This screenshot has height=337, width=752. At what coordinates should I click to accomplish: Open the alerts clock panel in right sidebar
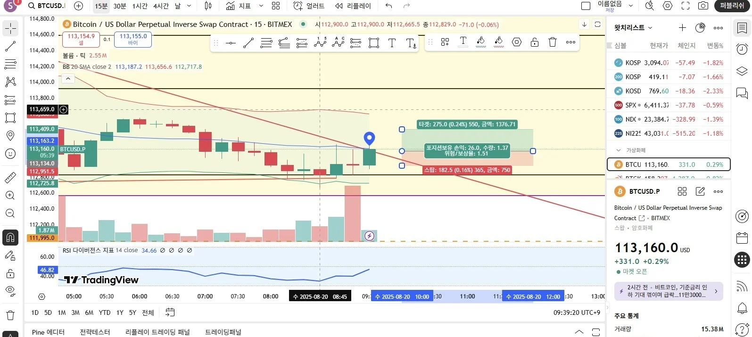click(742, 49)
